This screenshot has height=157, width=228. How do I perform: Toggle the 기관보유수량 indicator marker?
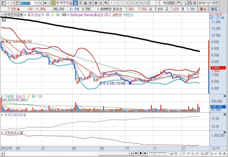click(x=2, y=133)
